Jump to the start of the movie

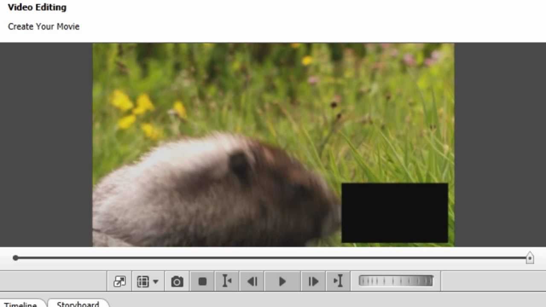point(227,281)
